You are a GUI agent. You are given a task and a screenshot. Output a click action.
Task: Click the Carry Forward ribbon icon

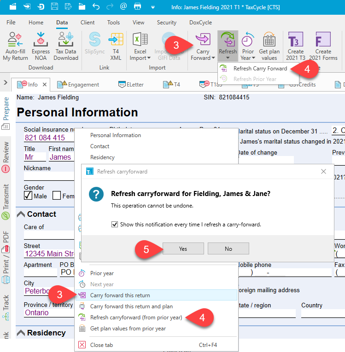tap(203, 40)
